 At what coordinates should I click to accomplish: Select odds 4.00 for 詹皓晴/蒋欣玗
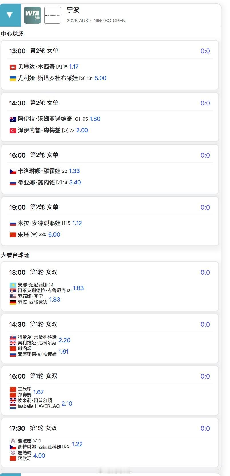39,456
